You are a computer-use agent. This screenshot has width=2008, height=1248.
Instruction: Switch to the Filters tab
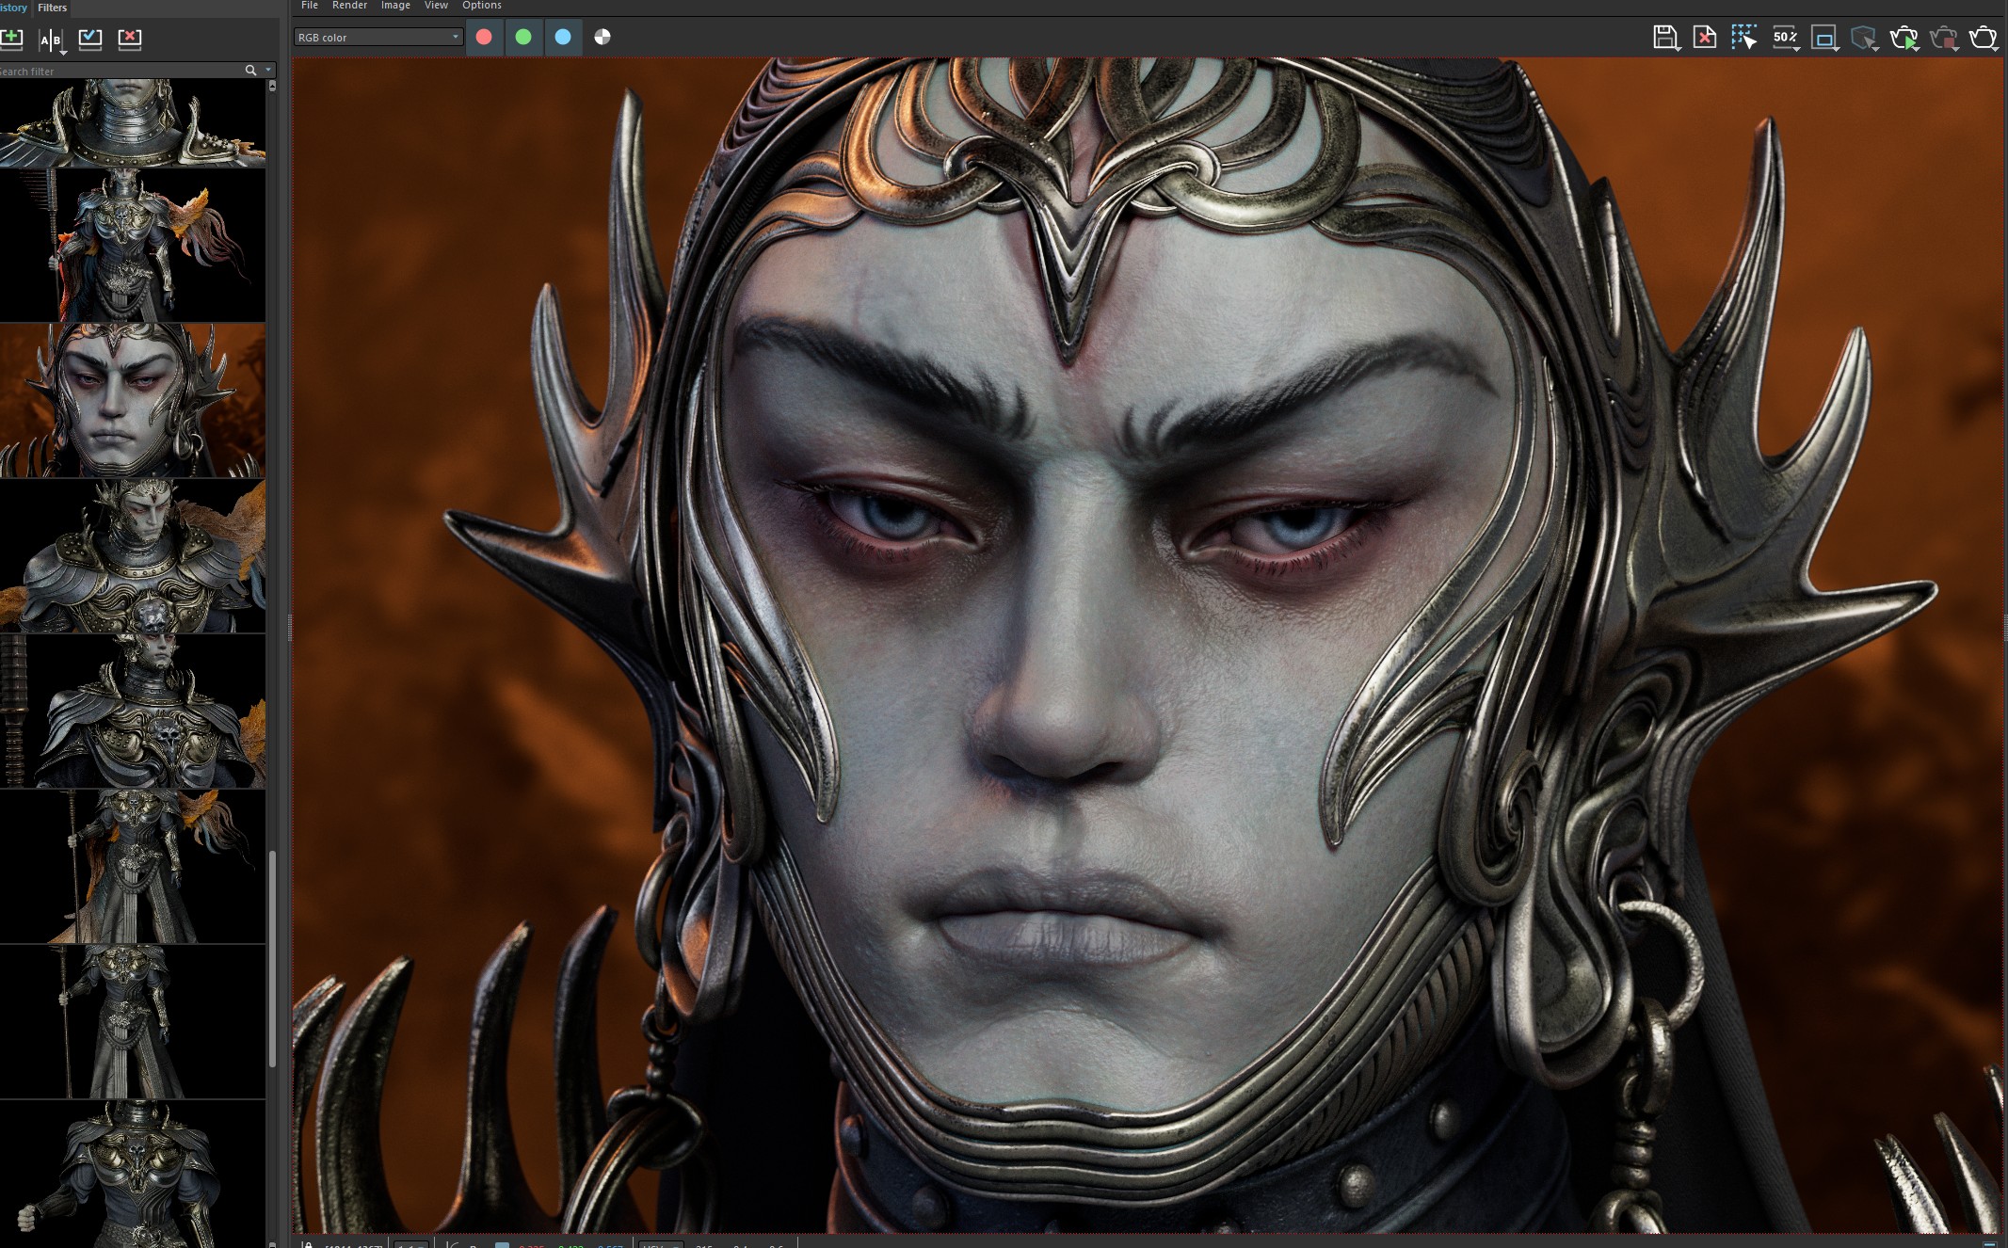click(53, 8)
